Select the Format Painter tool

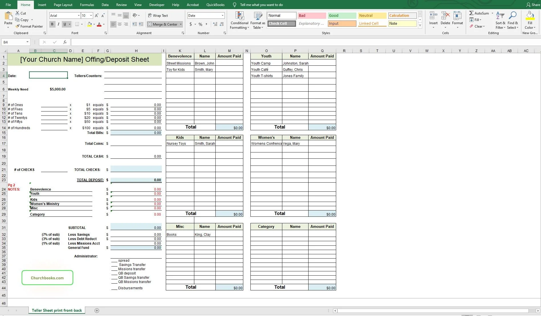point(29,26)
